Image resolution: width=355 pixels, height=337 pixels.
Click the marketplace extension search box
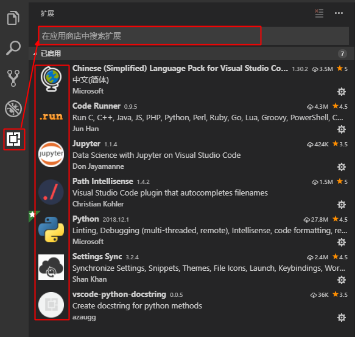[194, 36]
